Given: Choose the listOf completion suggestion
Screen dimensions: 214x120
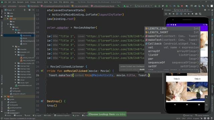Looking at the screenshot, I should coord(172,55).
